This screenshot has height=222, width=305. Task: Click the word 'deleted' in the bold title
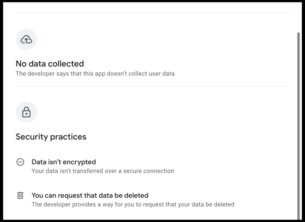(x=136, y=195)
